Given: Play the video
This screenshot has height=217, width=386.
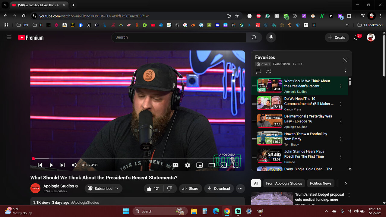Looking at the screenshot, I should [x=51, y=165].
